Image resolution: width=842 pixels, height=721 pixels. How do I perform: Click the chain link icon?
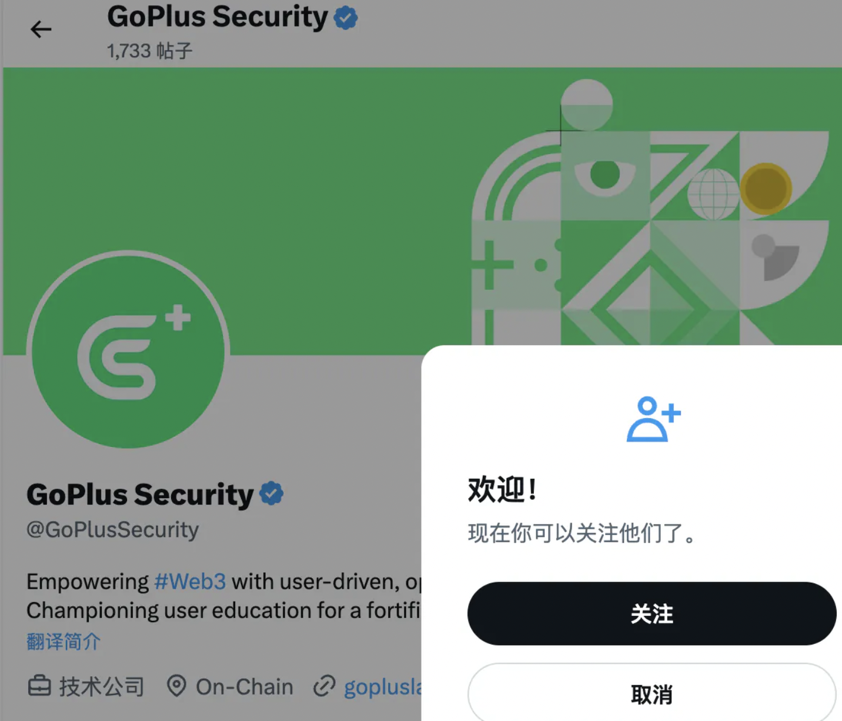coord(324,686)
